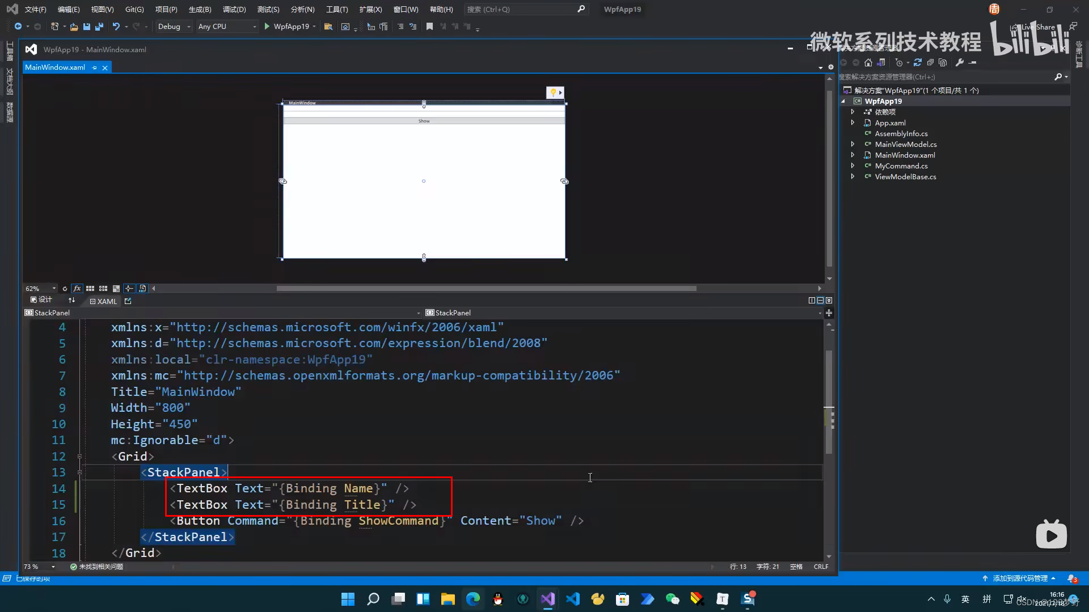Open the 62% designer zoom dropdown
The width and height of the screenshot is (1089, 612).
(41, 289)
